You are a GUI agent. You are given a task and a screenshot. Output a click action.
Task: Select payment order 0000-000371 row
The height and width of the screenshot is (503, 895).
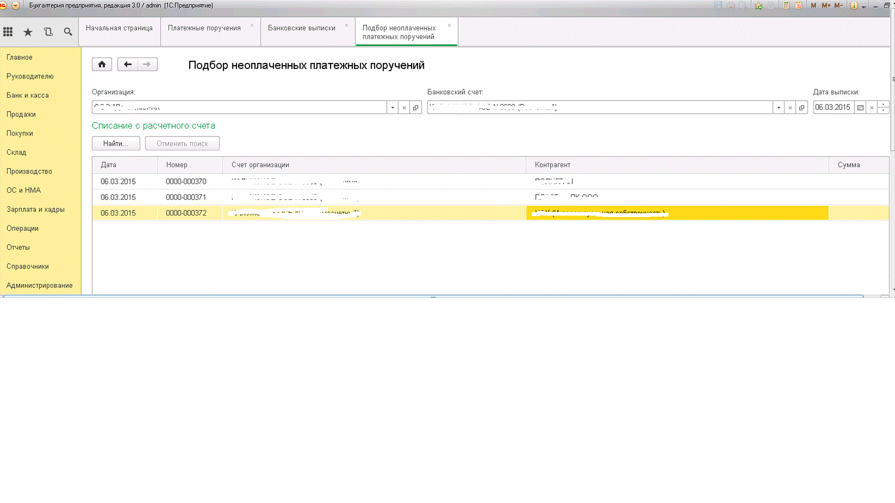pos(186,197)
